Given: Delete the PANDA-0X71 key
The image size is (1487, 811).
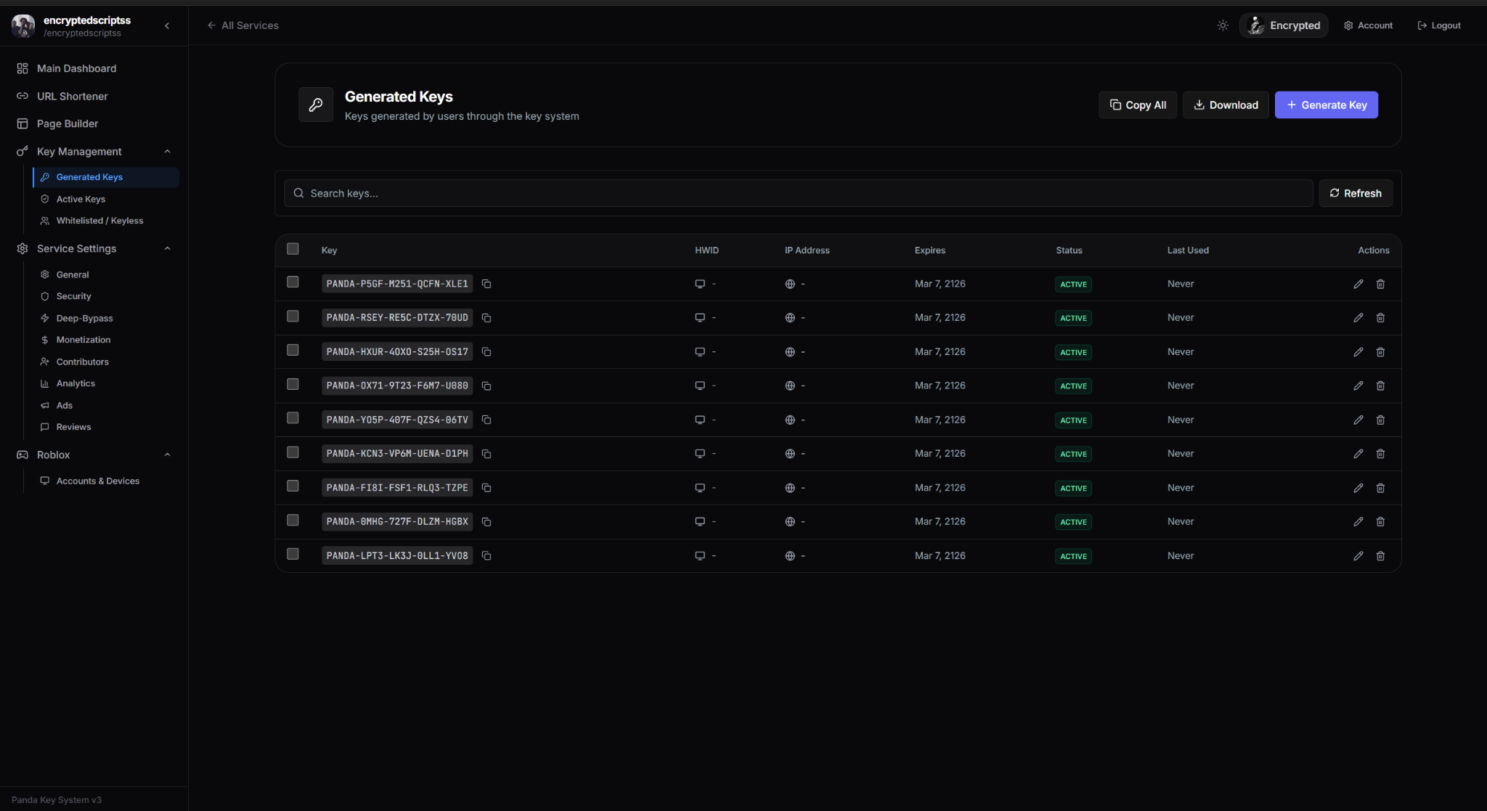Looking at the screenshot, I should 1380,386.
